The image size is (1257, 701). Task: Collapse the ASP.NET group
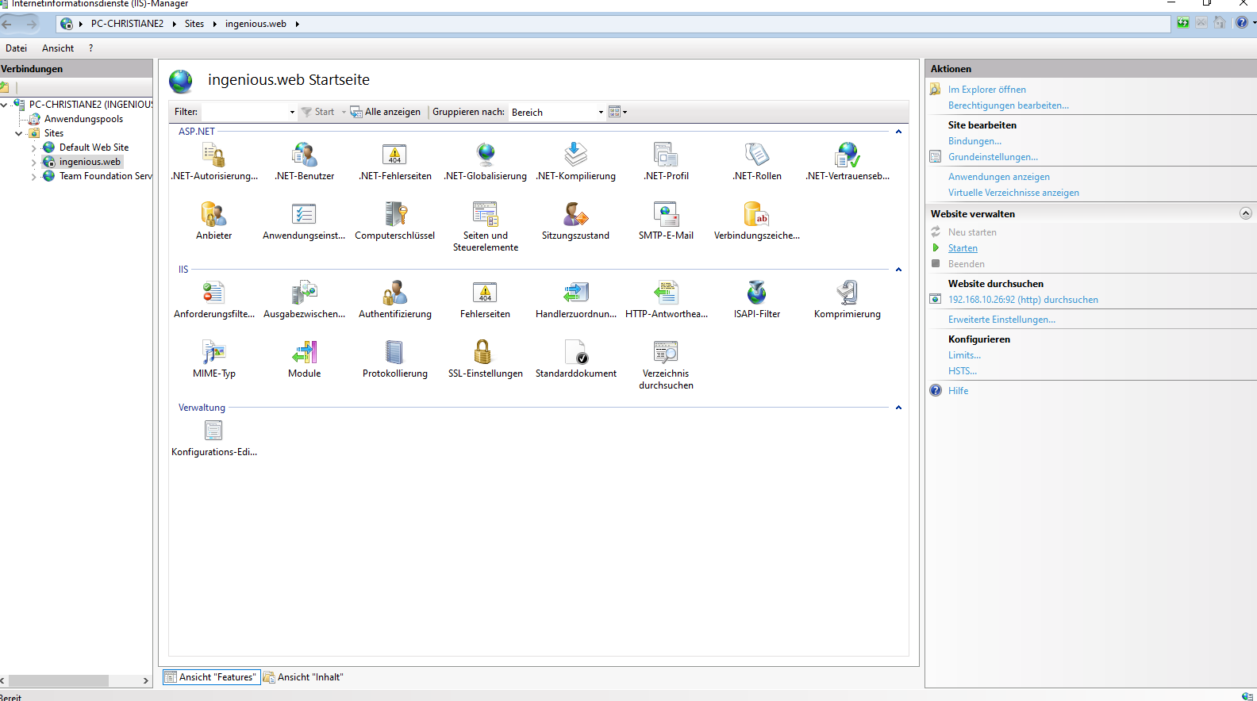898,132
